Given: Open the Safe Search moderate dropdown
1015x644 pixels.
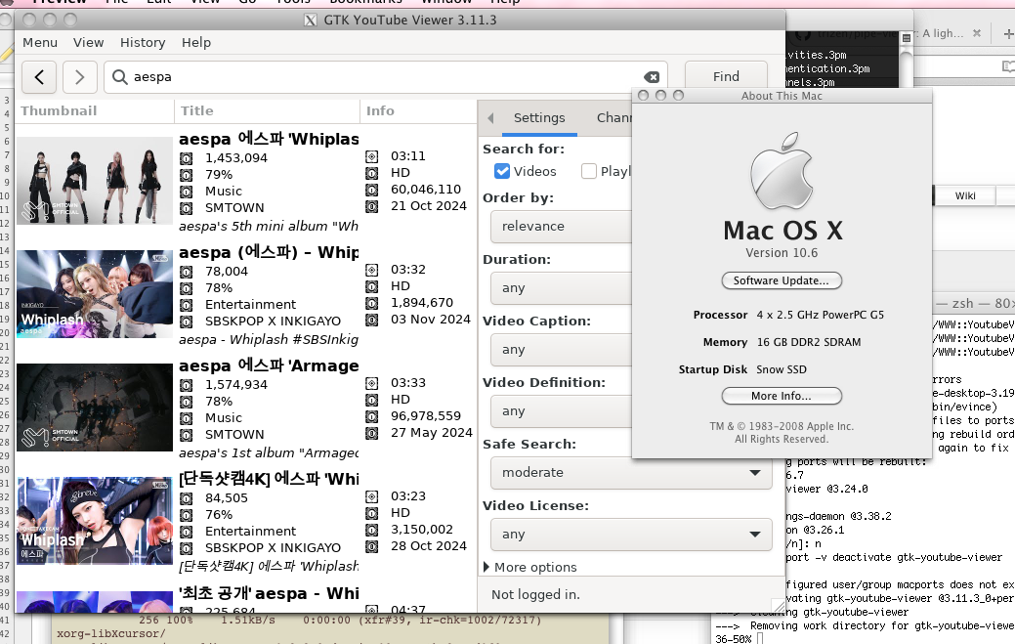Looking at the screenshot, I should point(631,472).
